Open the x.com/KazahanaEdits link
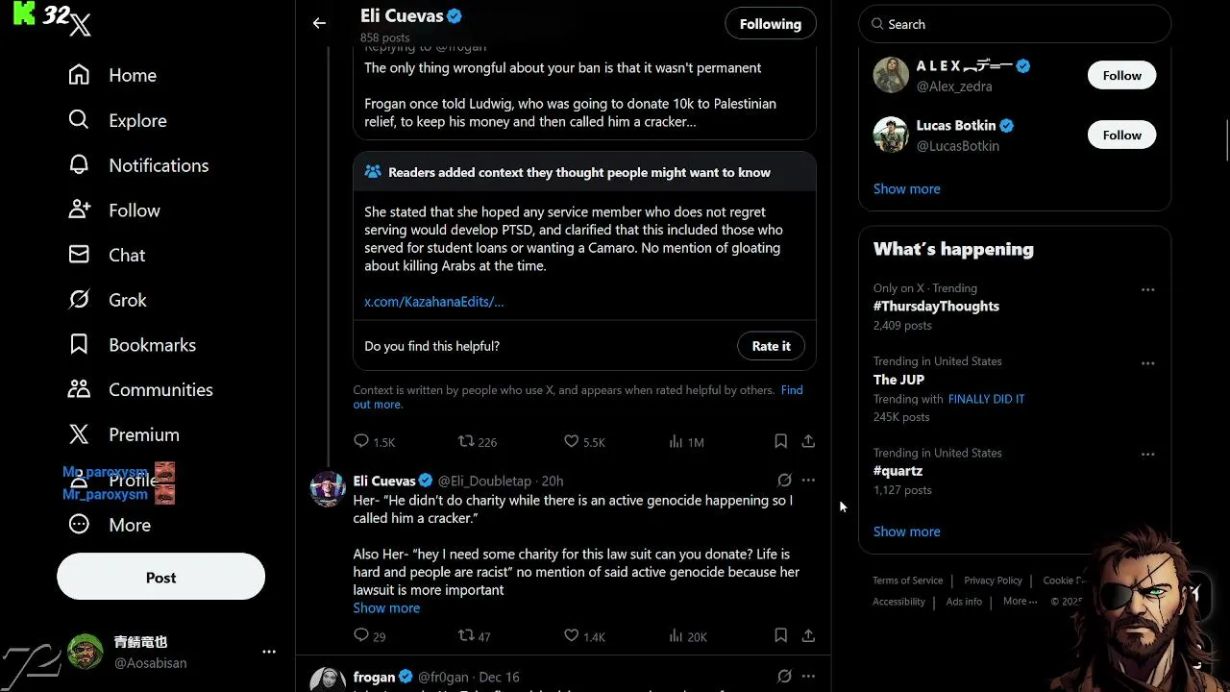 (x=433, y=302)
